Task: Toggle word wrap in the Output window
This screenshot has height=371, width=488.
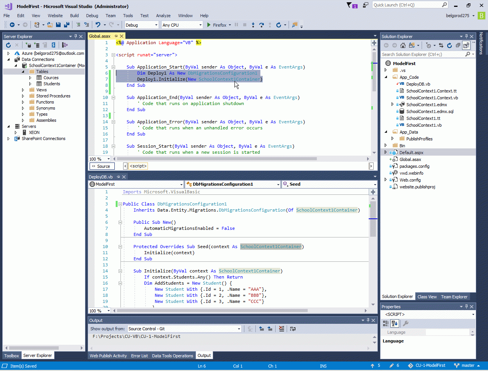Action: click(293, 329)
